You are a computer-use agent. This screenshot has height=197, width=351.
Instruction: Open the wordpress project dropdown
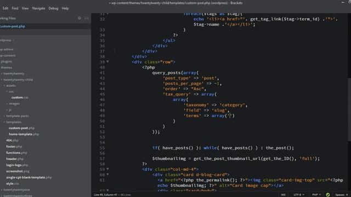click(7, 40)
